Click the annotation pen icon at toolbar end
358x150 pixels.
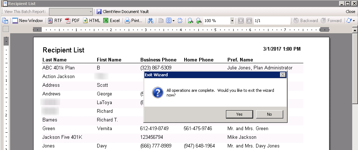[349, 21]
